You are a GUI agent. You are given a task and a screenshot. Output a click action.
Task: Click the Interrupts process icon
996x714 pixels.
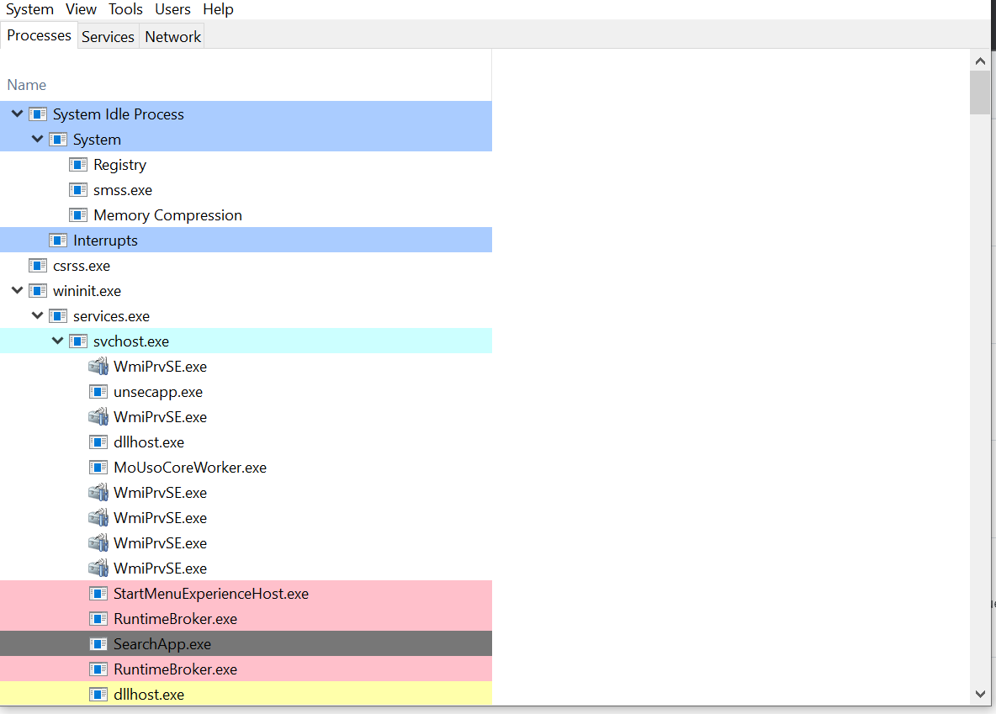tap(57, 240)
